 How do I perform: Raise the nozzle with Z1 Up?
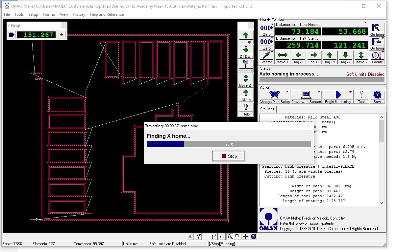click(x=246, y=37)
